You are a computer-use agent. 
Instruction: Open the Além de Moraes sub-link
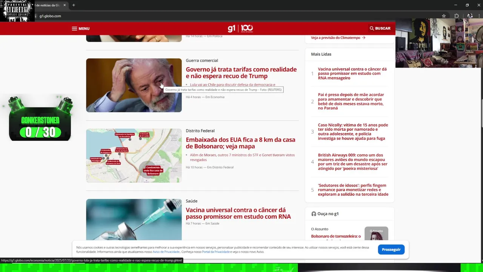[x=242, y=157]
